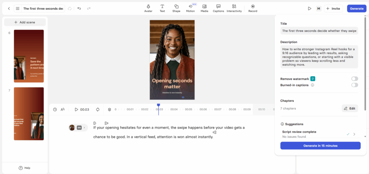Screen dimensions: 369x174
Task: Jump to 00:01 on the timeline ruler
Action: point(130,109)
